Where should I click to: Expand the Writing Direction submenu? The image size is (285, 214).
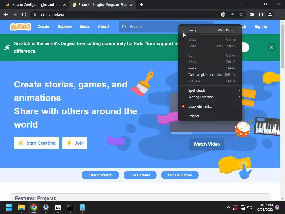(210, 97)
